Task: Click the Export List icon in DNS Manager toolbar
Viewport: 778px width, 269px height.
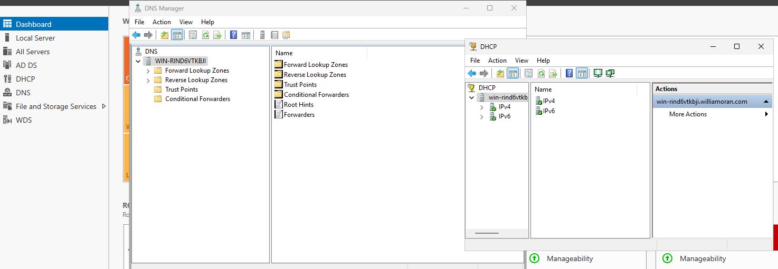Action: pyautogui.click(x=217, y=35)
